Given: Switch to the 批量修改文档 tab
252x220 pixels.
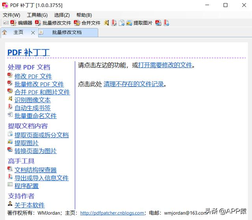Looking at the screenshot, I should coord(68,32).
